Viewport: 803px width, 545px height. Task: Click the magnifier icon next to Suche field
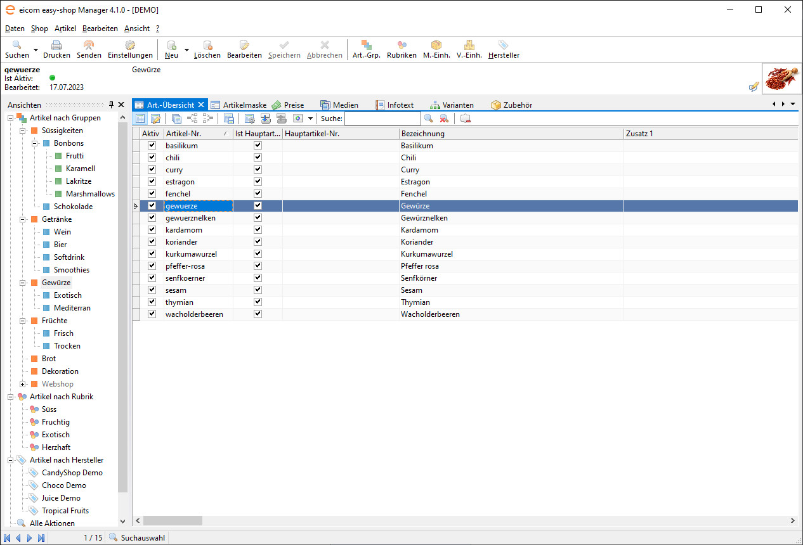pos(429,119)
